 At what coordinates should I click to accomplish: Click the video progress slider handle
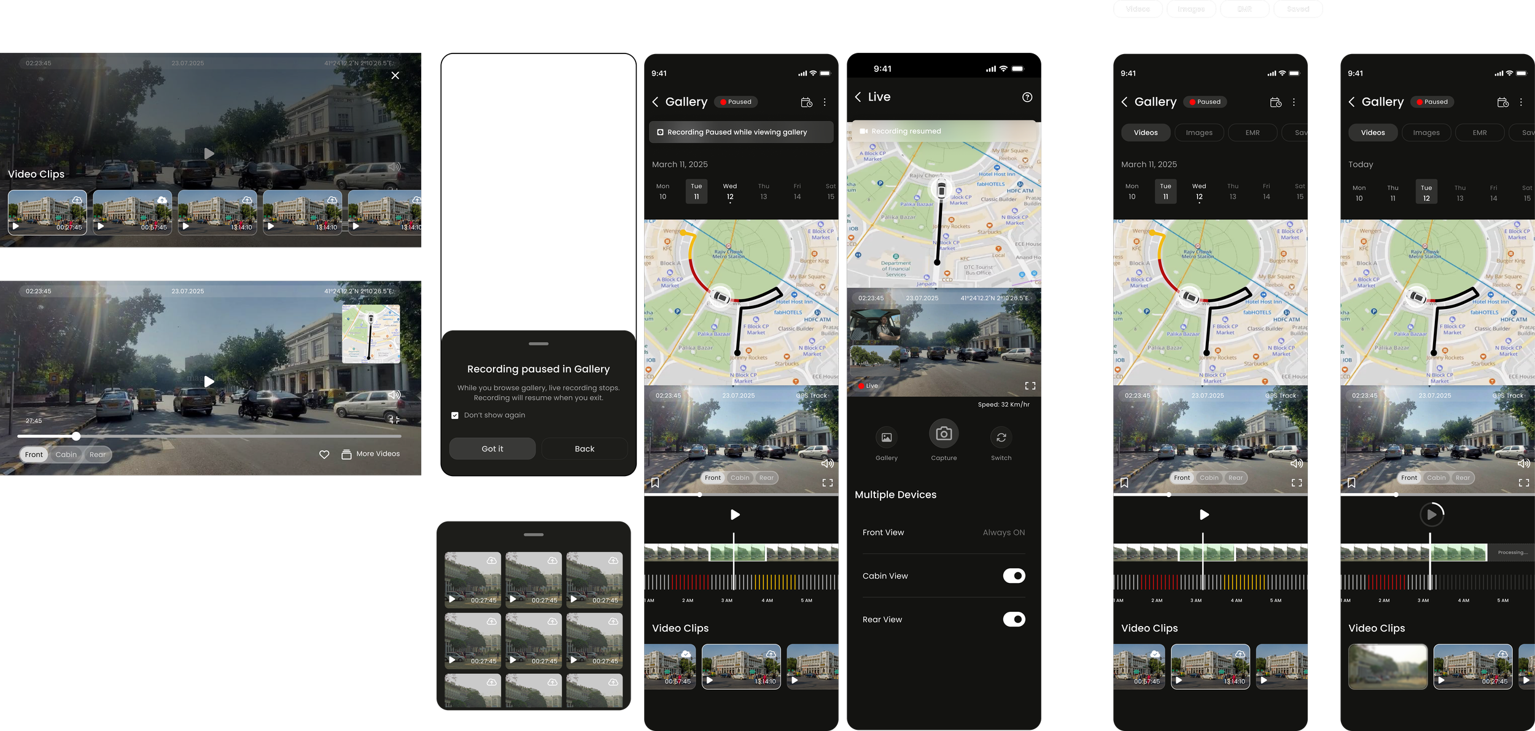tap(76, 436)
